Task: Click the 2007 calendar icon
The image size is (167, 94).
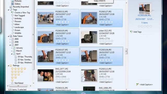Action: coord(13,45)
